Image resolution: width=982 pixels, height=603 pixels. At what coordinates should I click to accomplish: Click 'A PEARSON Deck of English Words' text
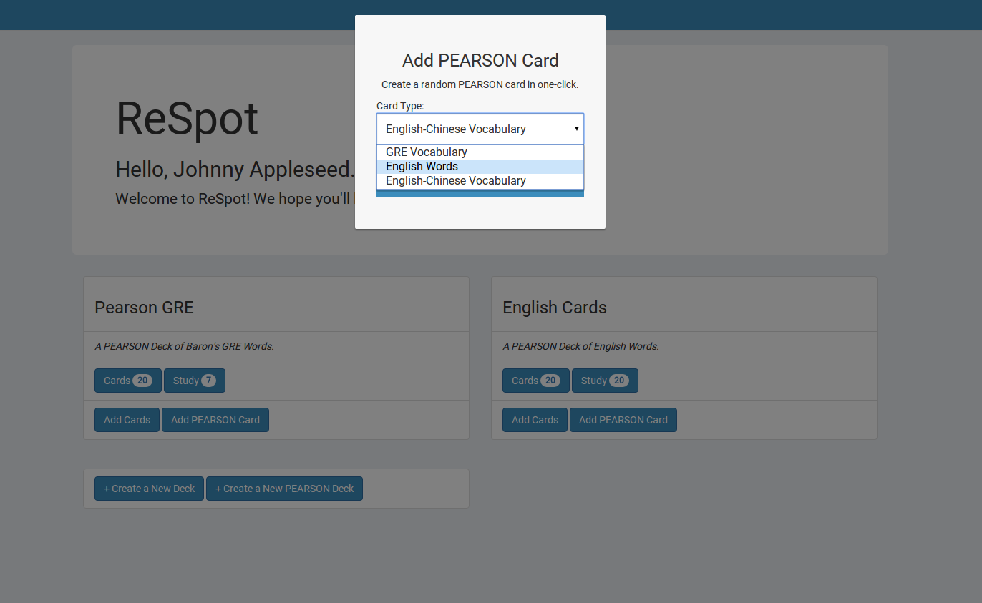581,346
